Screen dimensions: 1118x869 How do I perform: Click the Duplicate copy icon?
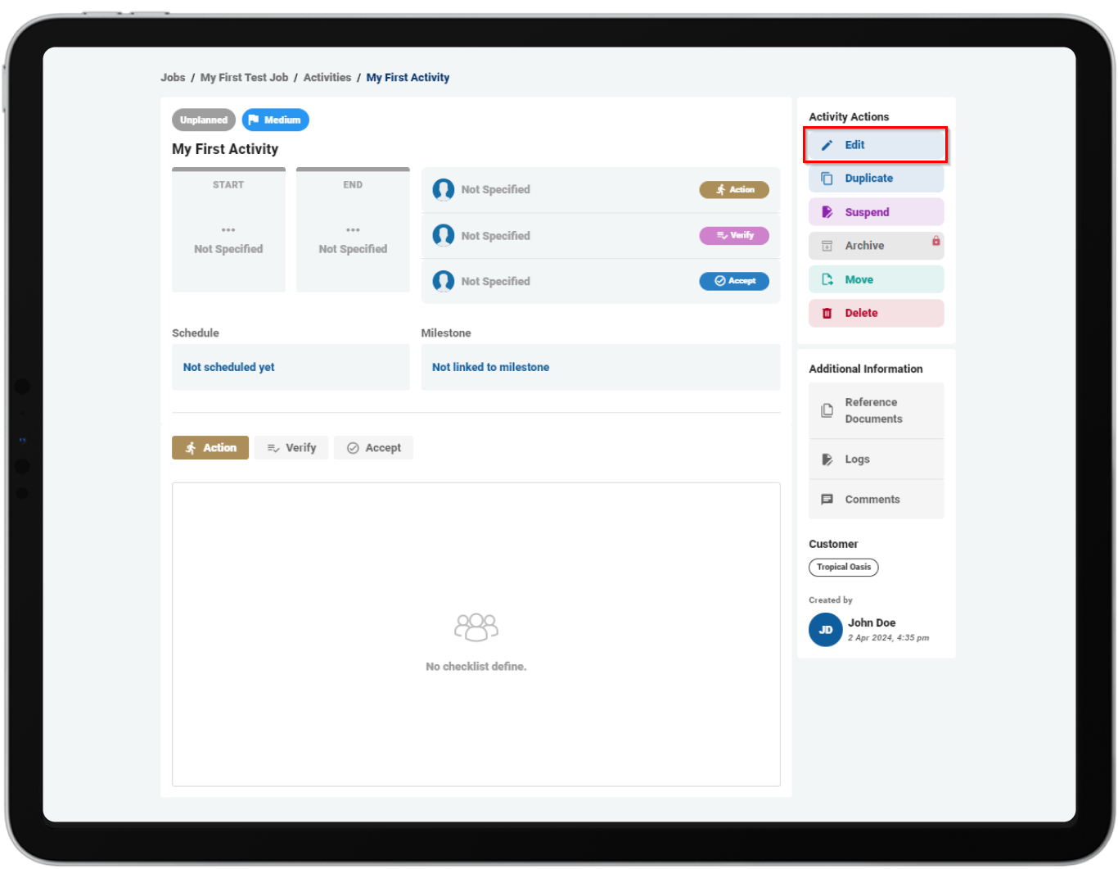[827, 179]
